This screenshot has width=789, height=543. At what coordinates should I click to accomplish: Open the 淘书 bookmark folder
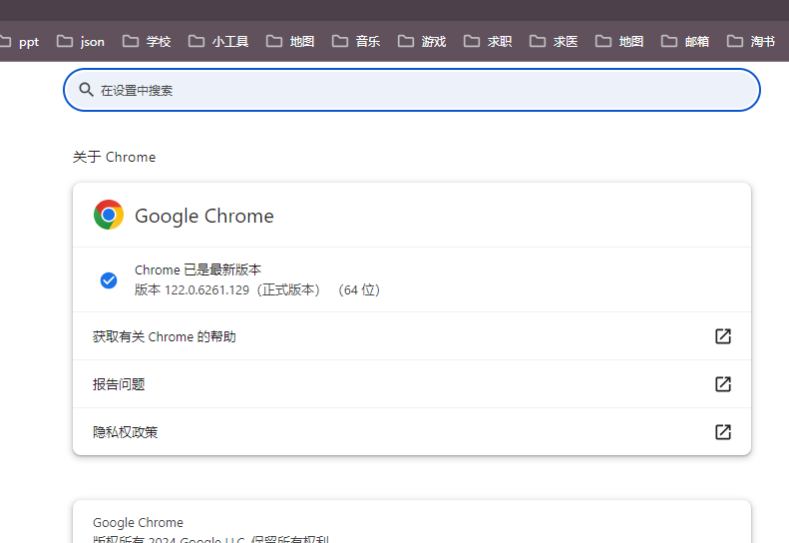click(x=751, y=41)
